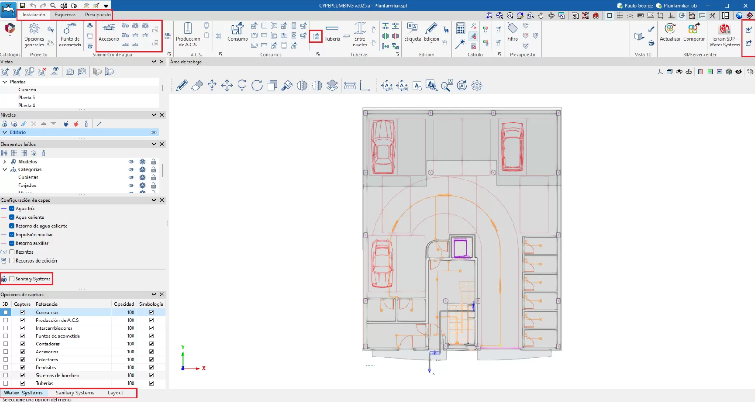Expand the Modelos tree node

5,162
